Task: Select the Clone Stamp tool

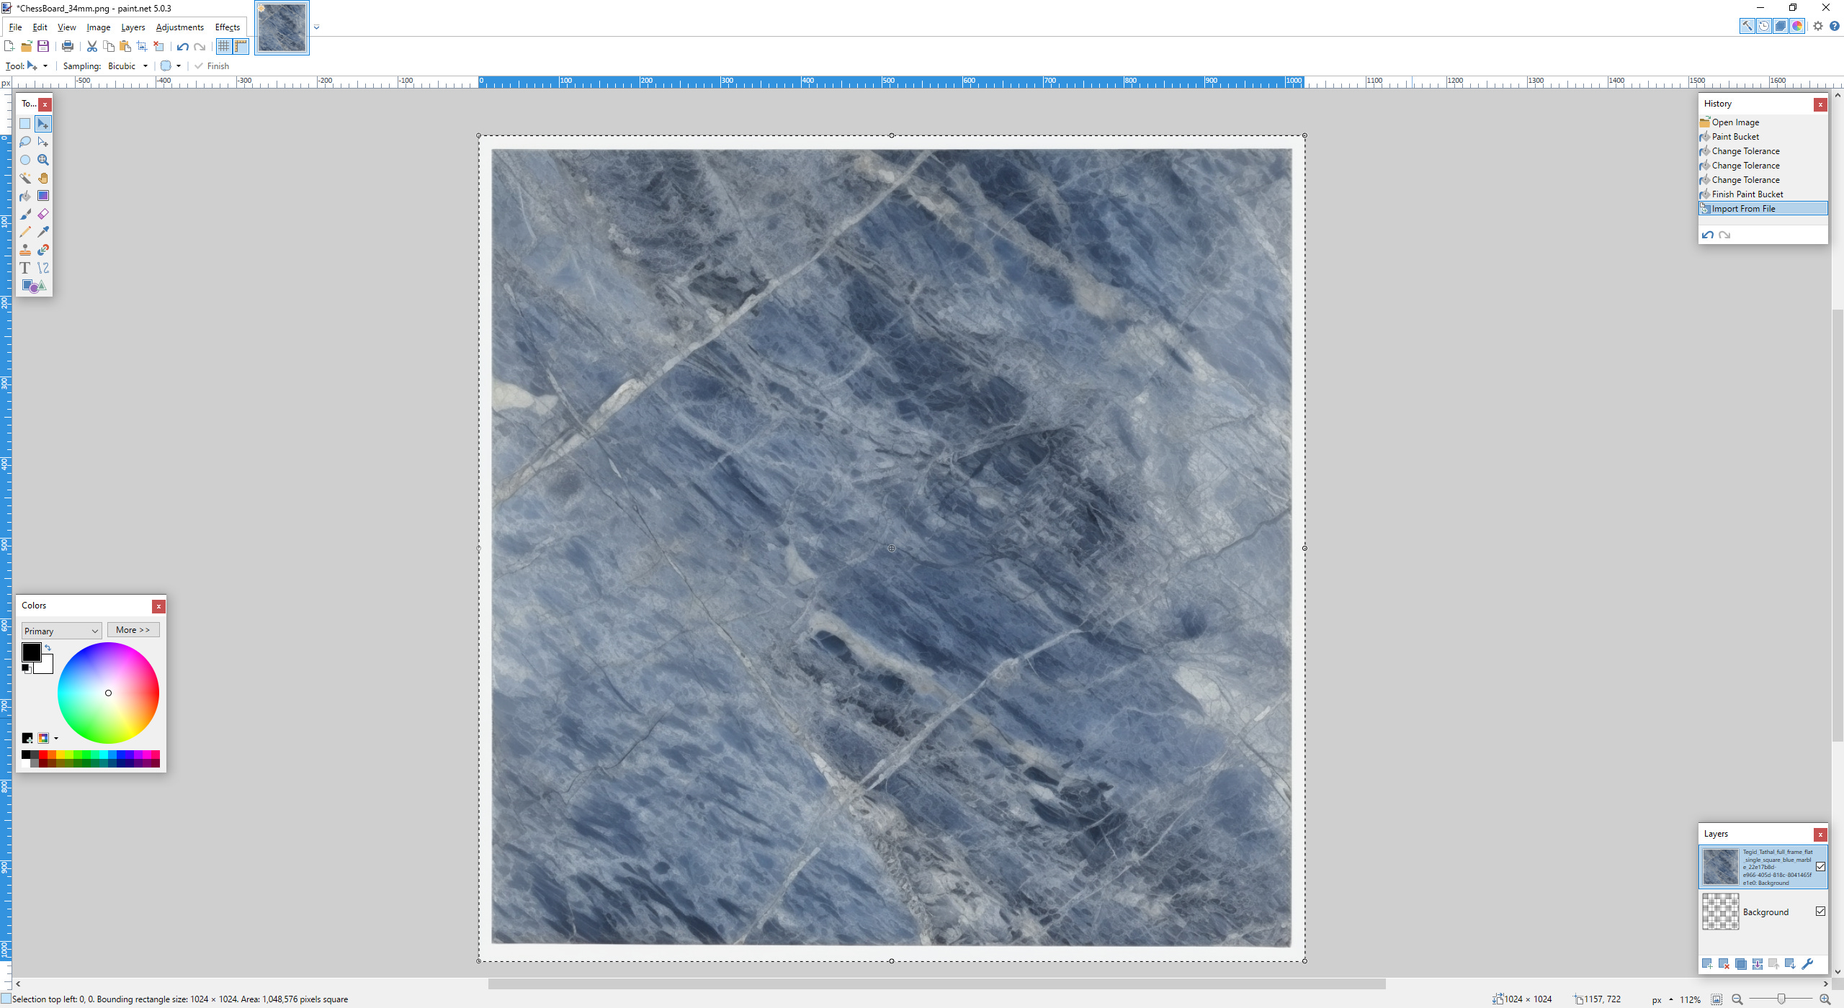Action: [x=25, y=250]
